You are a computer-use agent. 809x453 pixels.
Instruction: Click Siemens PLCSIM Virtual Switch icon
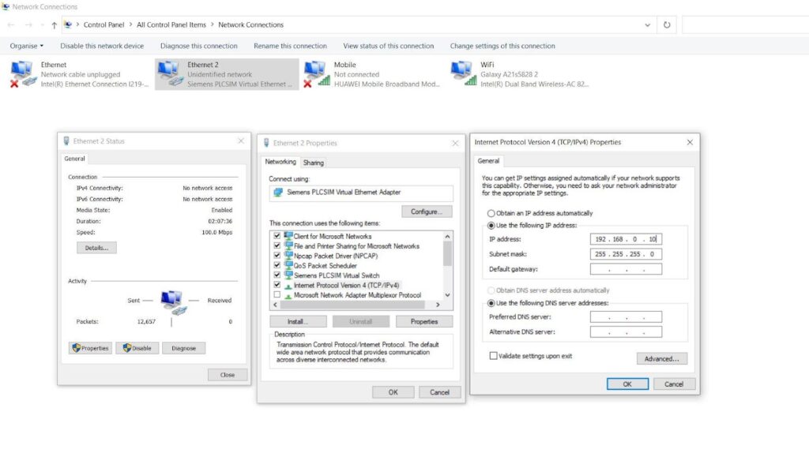tap(288, 275)
